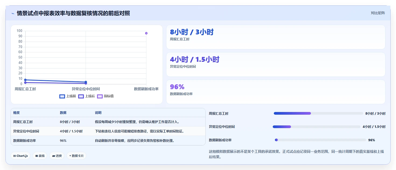396x170 pixels.
Task: Click the 数据刷新成功率 x-axis label in the chart
Action: (x=146, y=89)
